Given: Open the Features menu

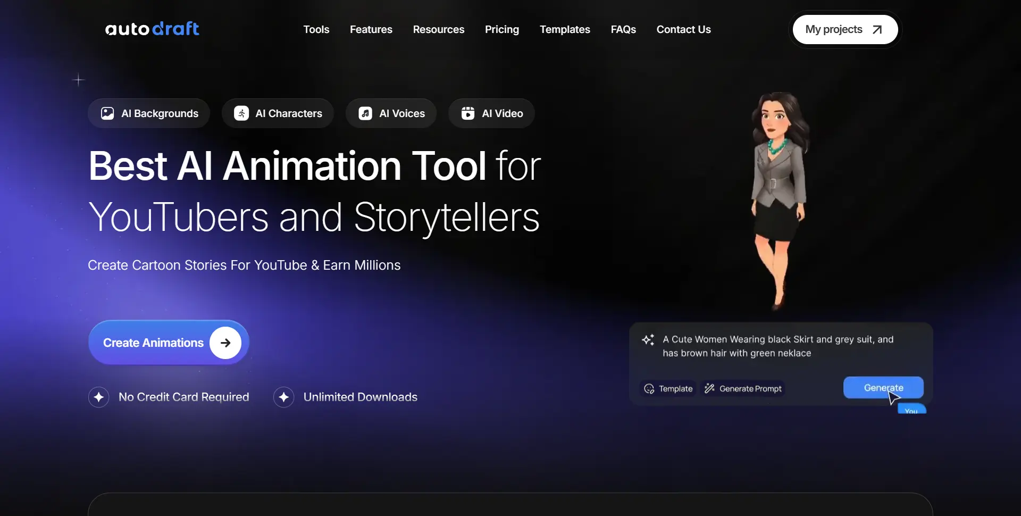Looking at the screenshot, I should coord(371,29).
